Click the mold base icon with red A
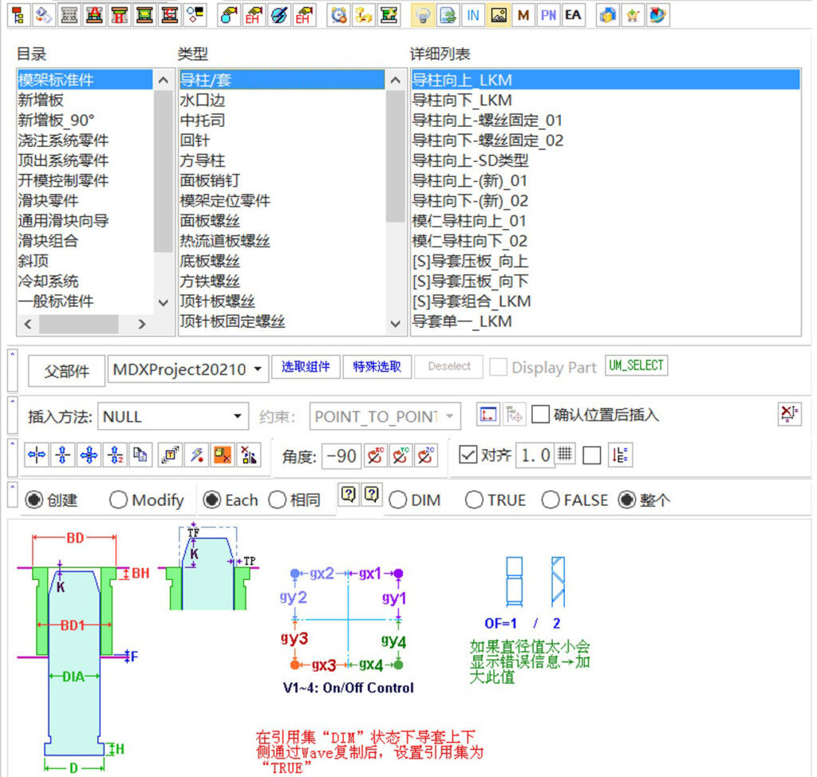 (94, 15)
